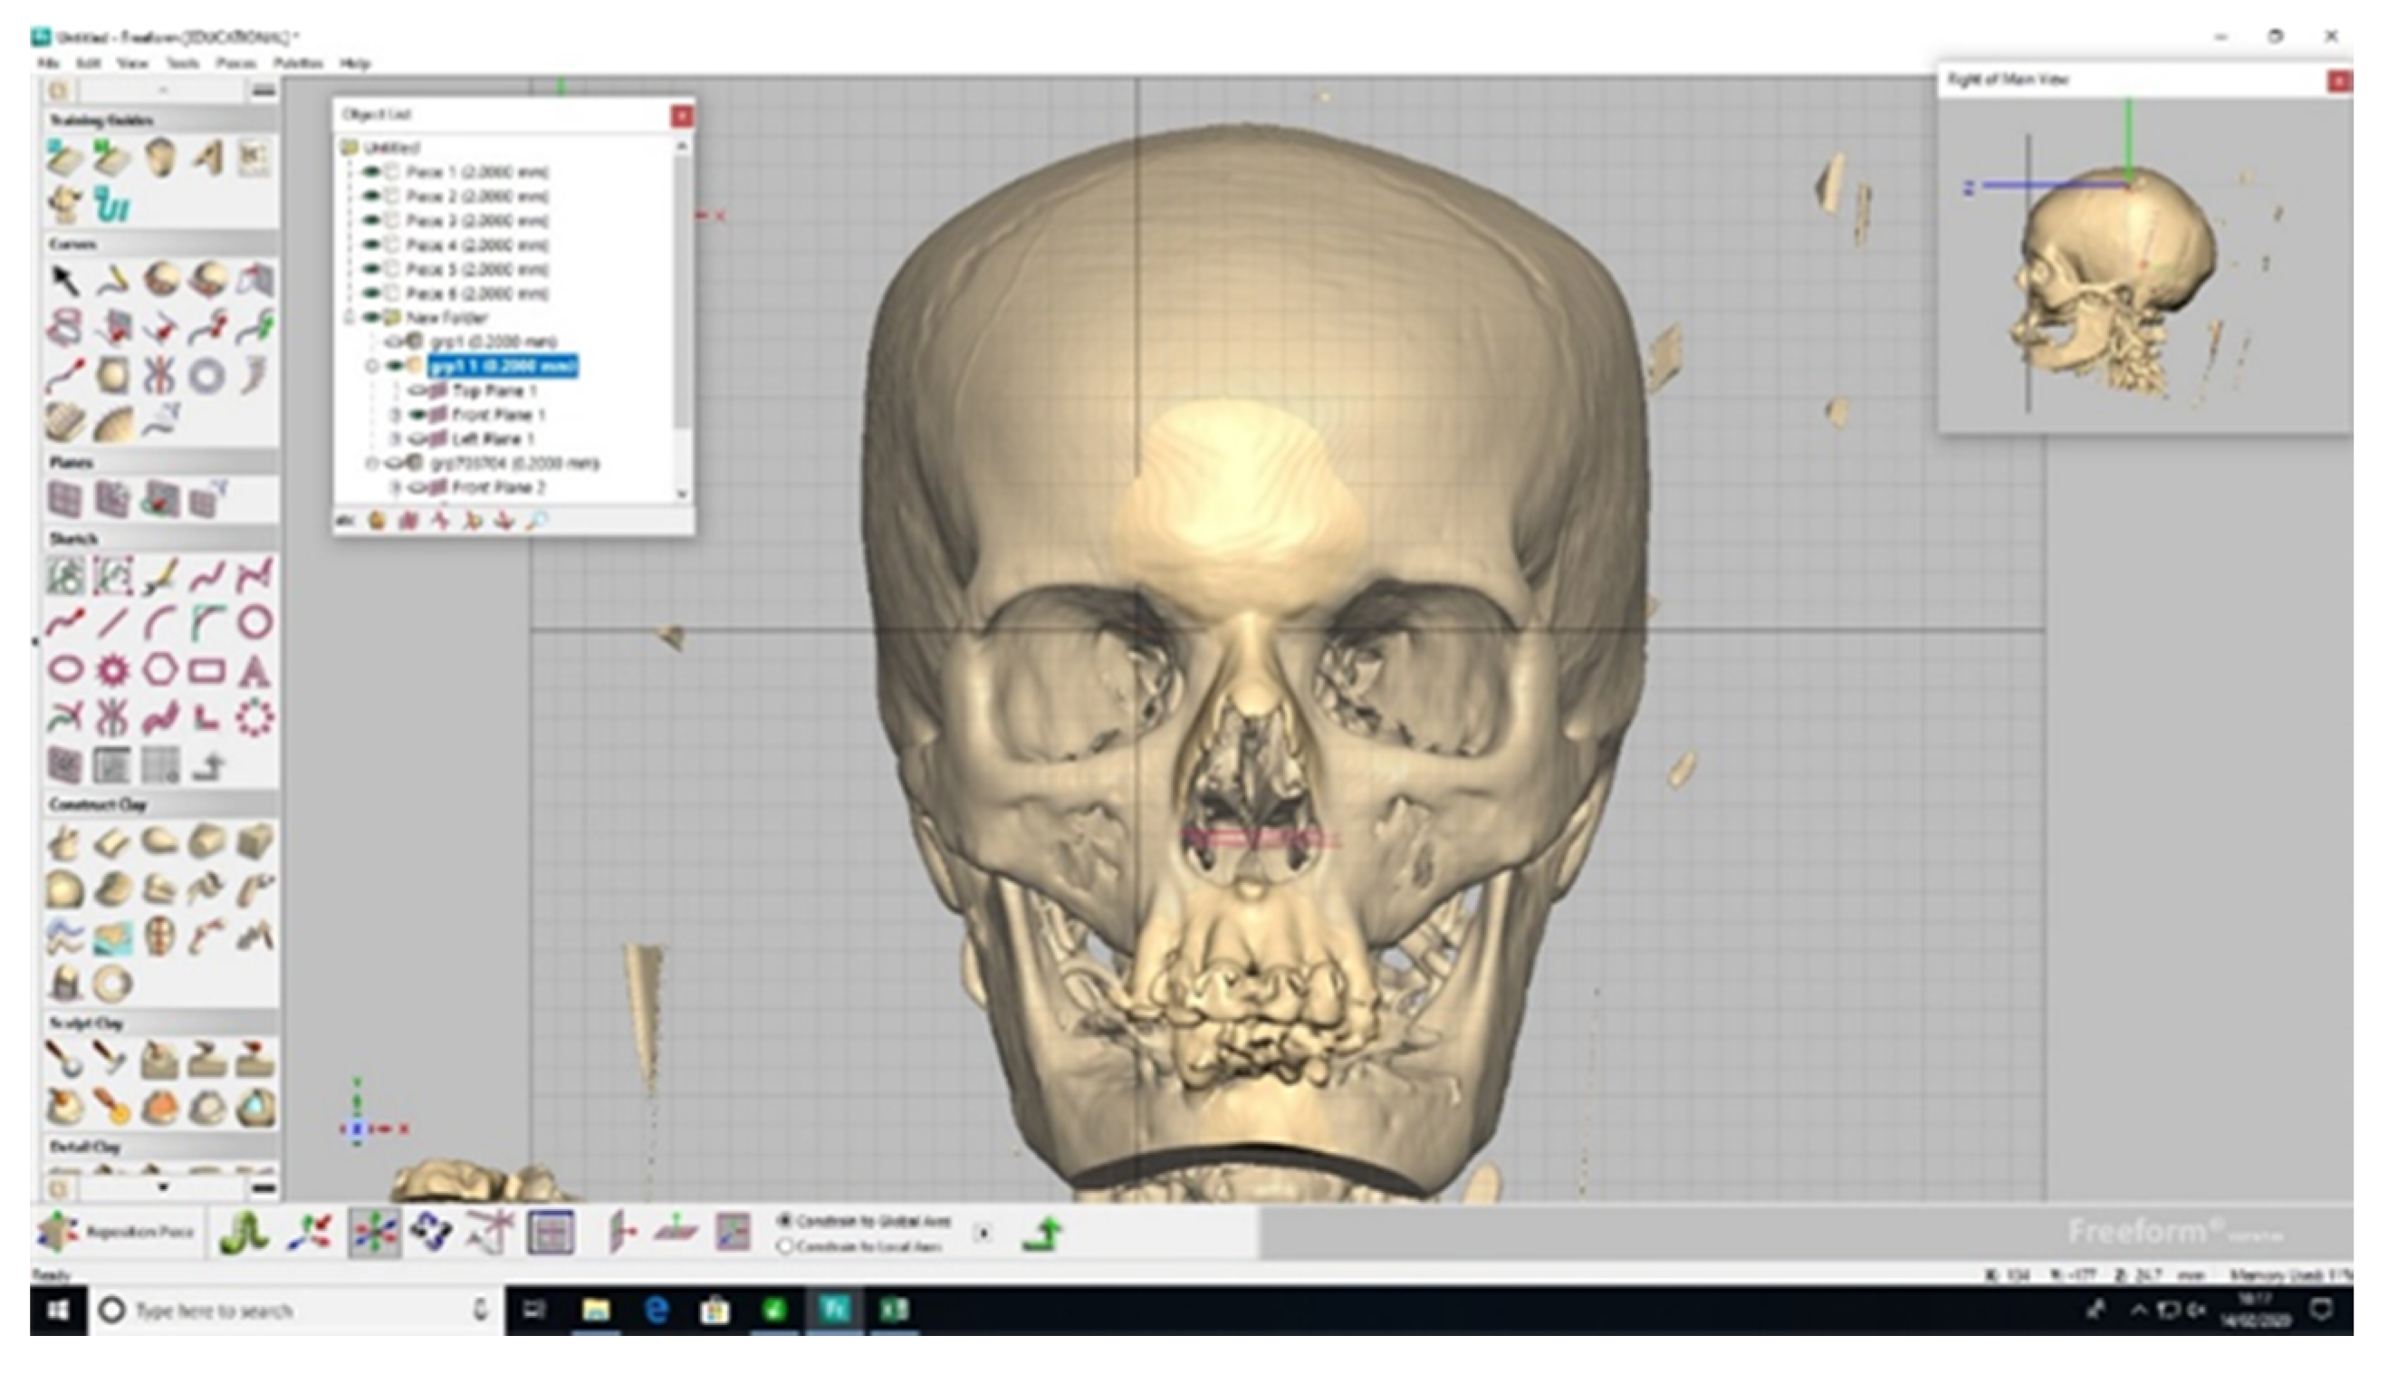Viewport: 2388px width, 1374px height.
Task: Click the Object List scrollbar down arrow
Action: click(682, 494)
